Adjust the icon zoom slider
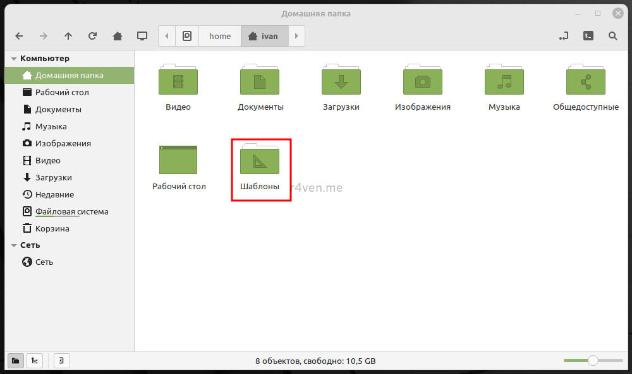 (x=593, y=361)
